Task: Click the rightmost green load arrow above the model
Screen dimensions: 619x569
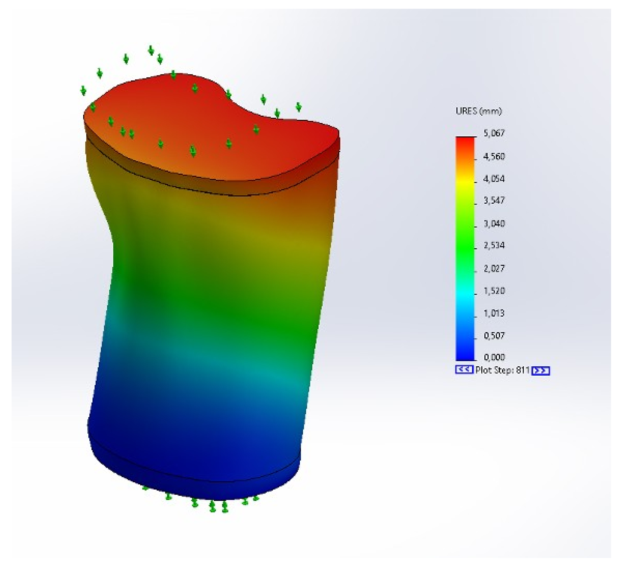Action: pyautogui.click(x=298, y=107)
